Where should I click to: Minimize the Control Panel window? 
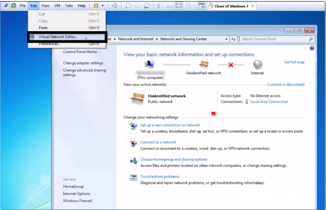(x=289, y=31)
